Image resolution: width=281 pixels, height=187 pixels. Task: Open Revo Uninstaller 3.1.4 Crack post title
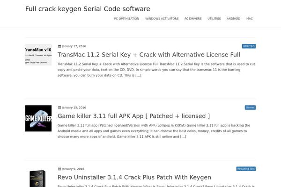[x=134, y=177]
